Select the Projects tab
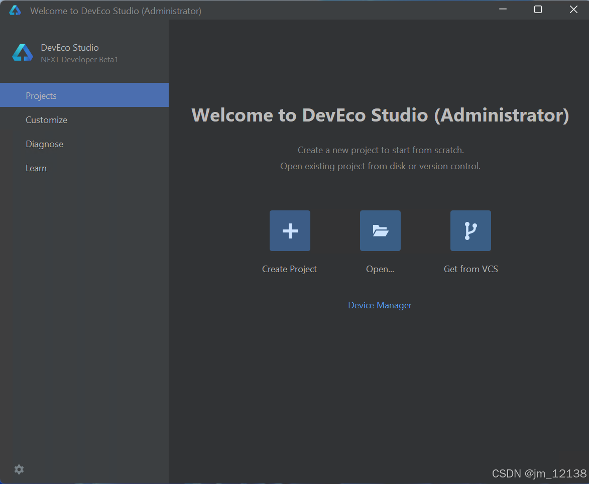589x484 pixels. coord(84,95)
